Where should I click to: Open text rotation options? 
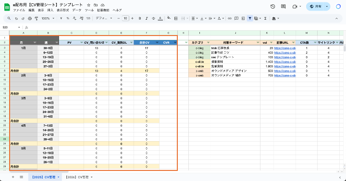click(221, 19)
